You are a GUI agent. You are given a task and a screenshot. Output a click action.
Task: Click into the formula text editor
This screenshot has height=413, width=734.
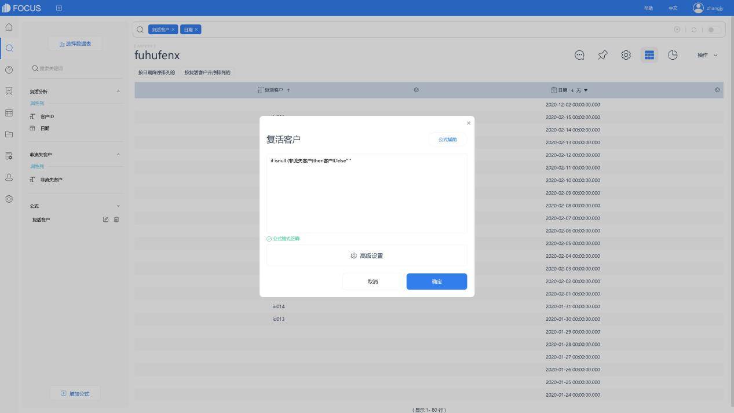(367, 193)
